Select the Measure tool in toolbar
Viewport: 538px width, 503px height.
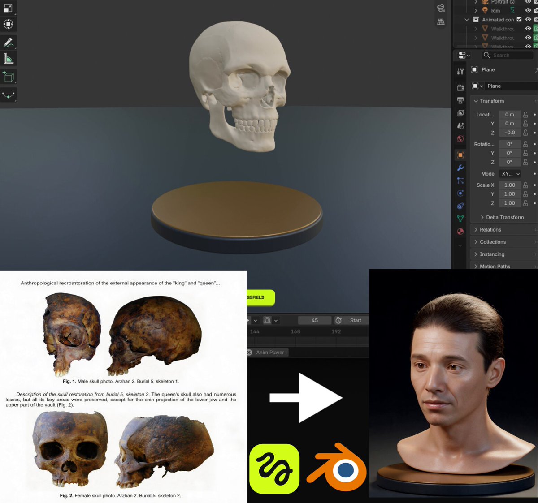(x=9, y=59)
